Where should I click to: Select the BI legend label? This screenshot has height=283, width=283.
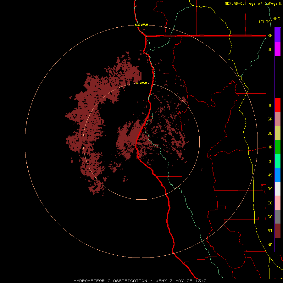pos(270,231)
